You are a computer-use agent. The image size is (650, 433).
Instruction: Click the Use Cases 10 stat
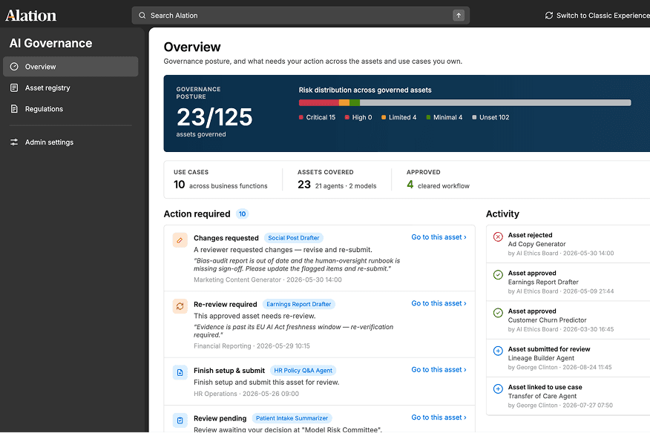coord(220,179)
